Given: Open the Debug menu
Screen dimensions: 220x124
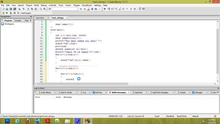Looking at the screenshot, I should 44,6.
